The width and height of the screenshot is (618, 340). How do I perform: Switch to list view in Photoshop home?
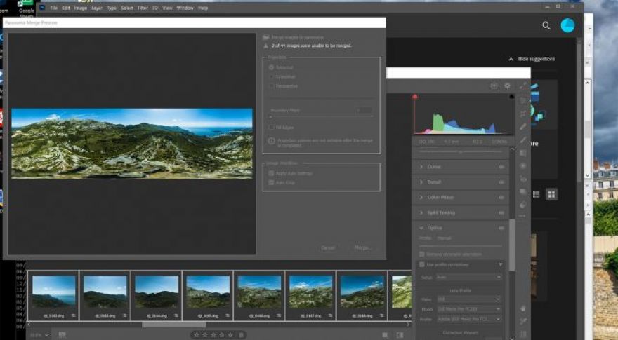pyautogui.click(x=536, y=194)
